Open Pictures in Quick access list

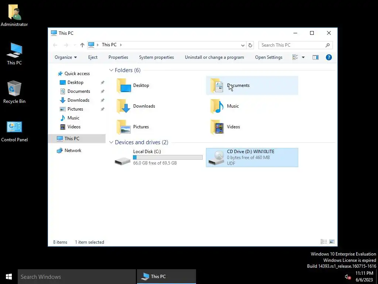75,109
